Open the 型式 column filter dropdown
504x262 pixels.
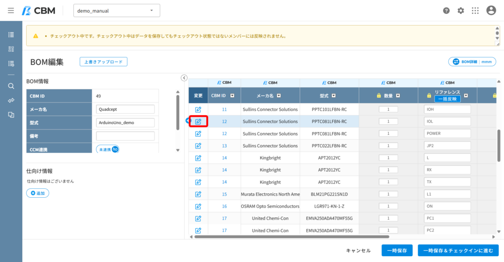point(334,96)
